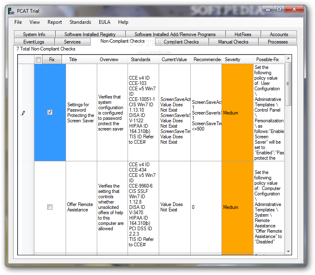
Task: Switch to the System Info tab
Action: [34, 34]
